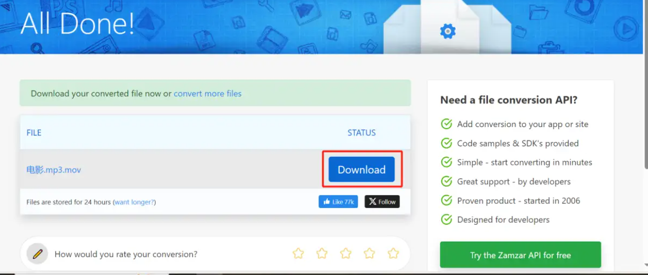Click checkmark beside 'Simple - start converting in minutes'

click(x=447, y=163)
